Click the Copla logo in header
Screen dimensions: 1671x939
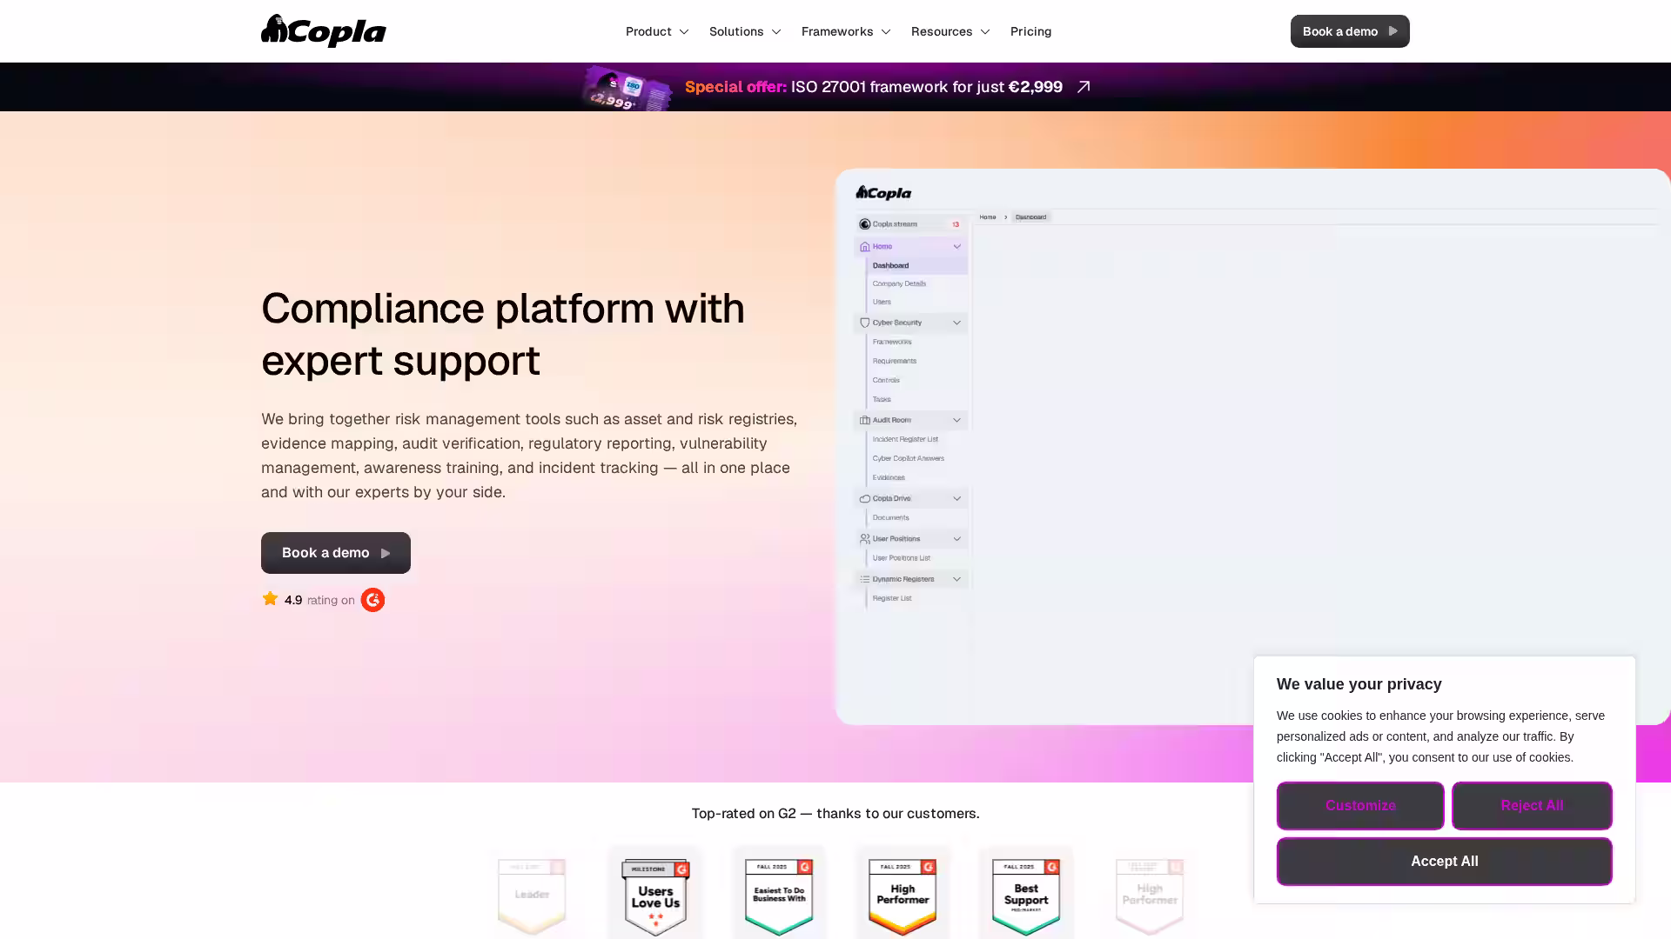[x=323, y=31]
